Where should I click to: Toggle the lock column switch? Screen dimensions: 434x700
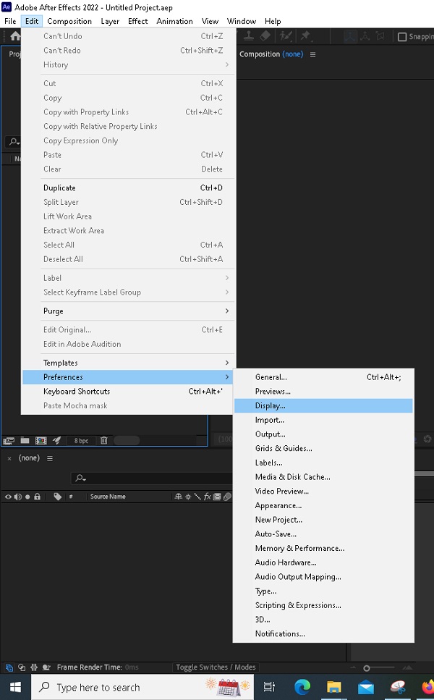tap(37, 497)
